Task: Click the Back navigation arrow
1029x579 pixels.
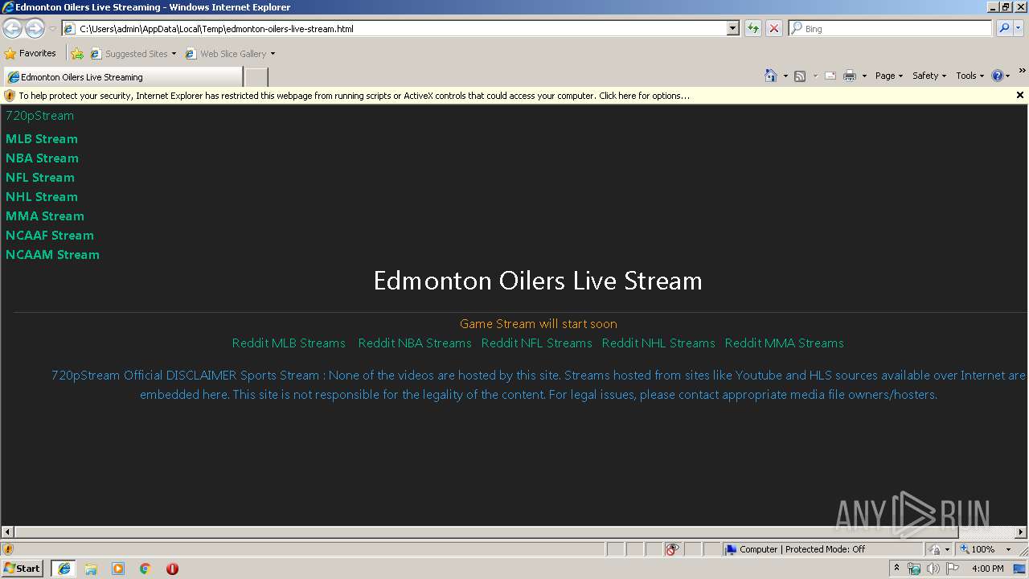Action: click(13, 29)
